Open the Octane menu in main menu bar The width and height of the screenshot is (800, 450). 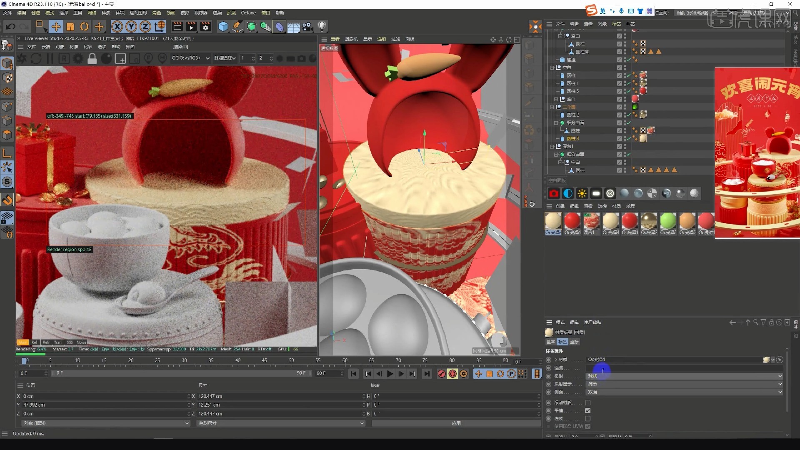pos(248,13)
